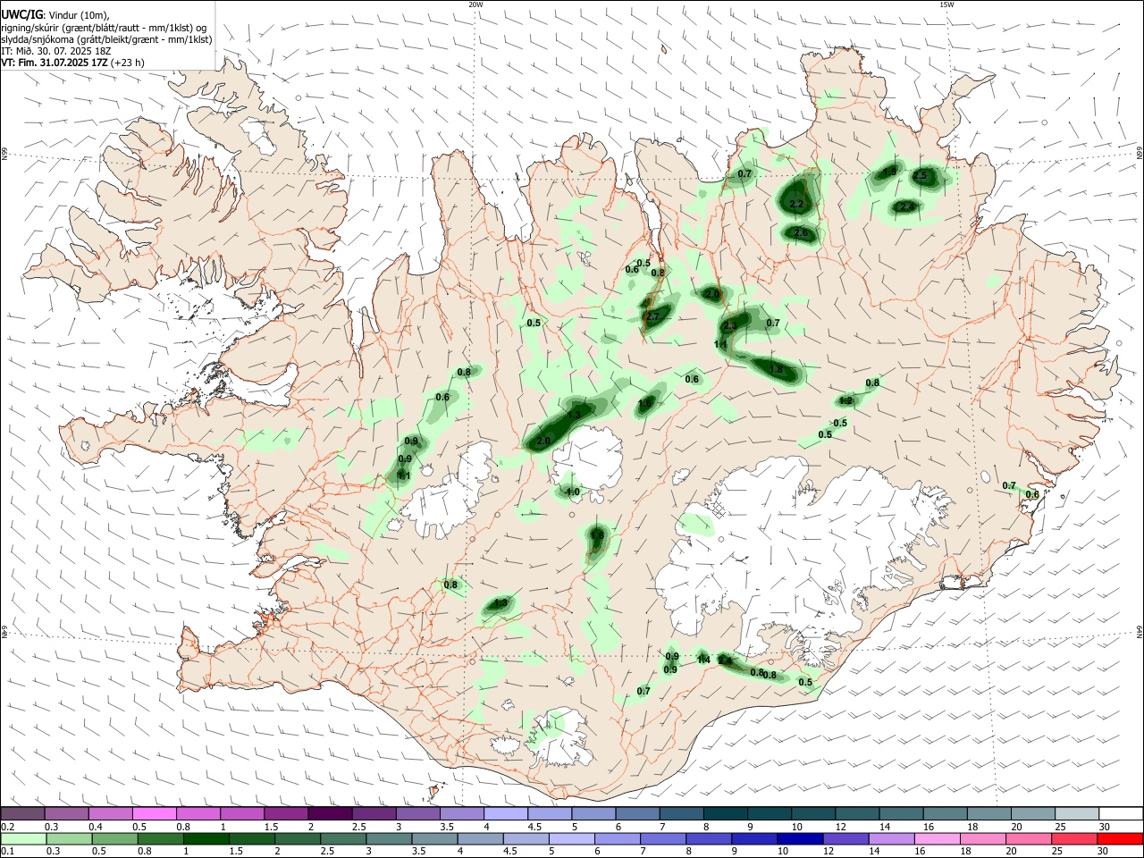This screenshot has width=1144, height=858.
Task: Click the '0.2' label in the upper legend row
Action: (x=8, y=827)
